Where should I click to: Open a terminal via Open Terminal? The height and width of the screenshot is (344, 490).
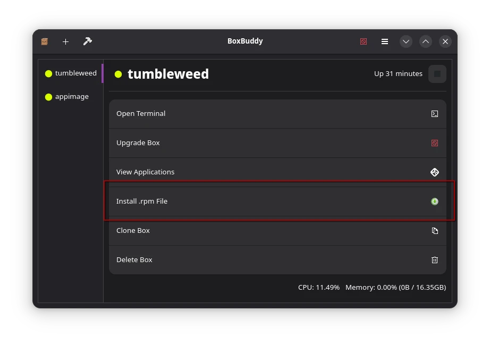pos(141,113)
